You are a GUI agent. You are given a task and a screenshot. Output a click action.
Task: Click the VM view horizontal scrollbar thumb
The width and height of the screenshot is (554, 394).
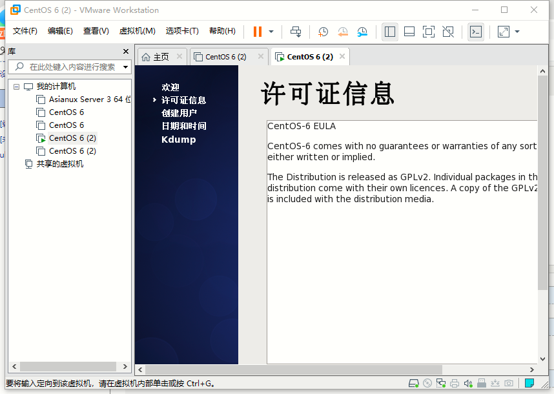294,369
